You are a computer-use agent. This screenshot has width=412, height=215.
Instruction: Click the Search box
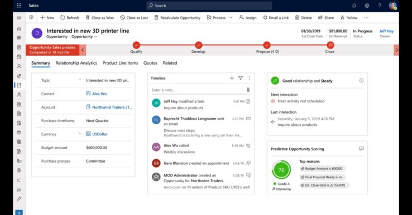point(209,6)
